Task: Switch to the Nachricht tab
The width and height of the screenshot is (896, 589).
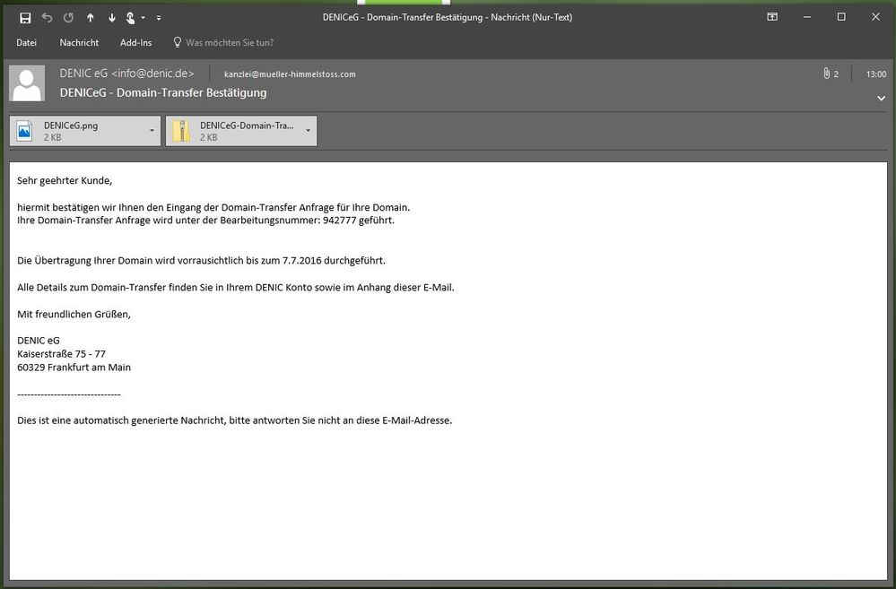Action: pos(79,43)
